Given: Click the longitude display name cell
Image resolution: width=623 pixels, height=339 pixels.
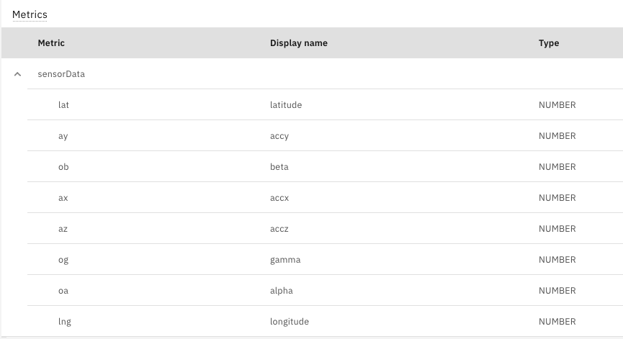Looking at the screenshot, I should pos(290,322).
